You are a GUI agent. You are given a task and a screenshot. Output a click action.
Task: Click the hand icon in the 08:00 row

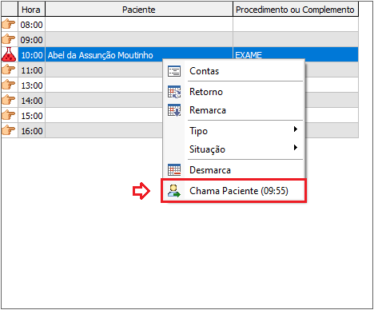point(8,24)
